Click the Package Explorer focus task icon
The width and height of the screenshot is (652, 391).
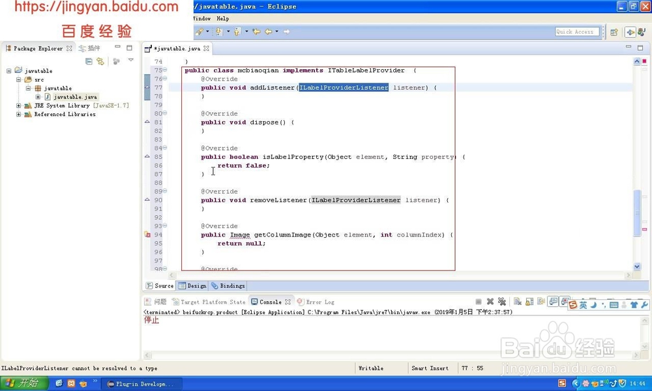point(117,61)
